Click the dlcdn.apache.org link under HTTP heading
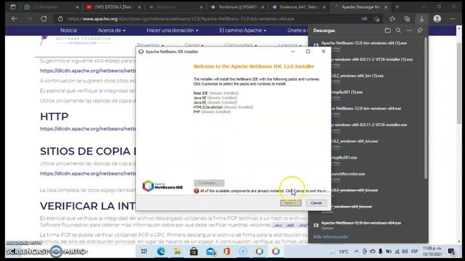This screenshot has width=465, height=261. (88, 129)
